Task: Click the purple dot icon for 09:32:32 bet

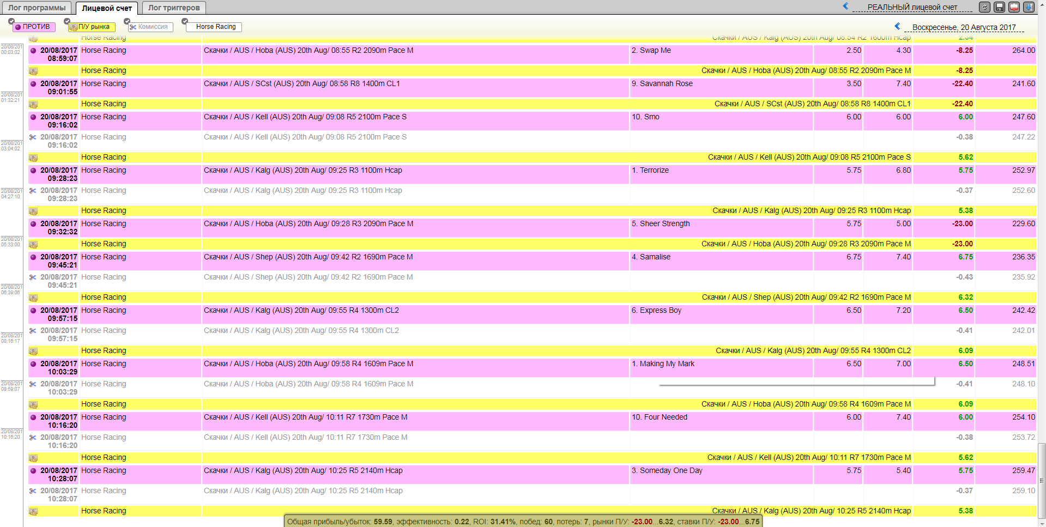Action: coord(33,224)
